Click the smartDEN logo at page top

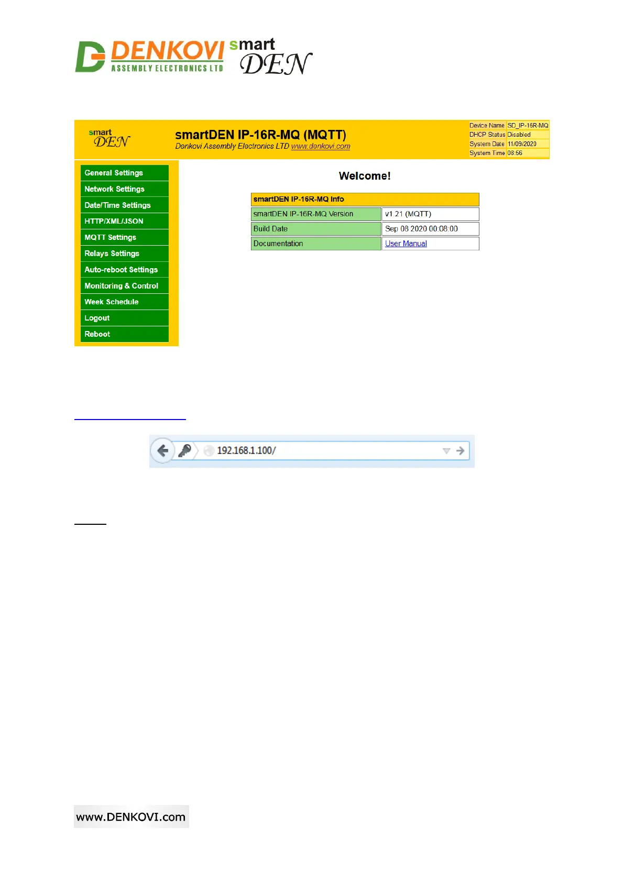click(x=271, y=56)
